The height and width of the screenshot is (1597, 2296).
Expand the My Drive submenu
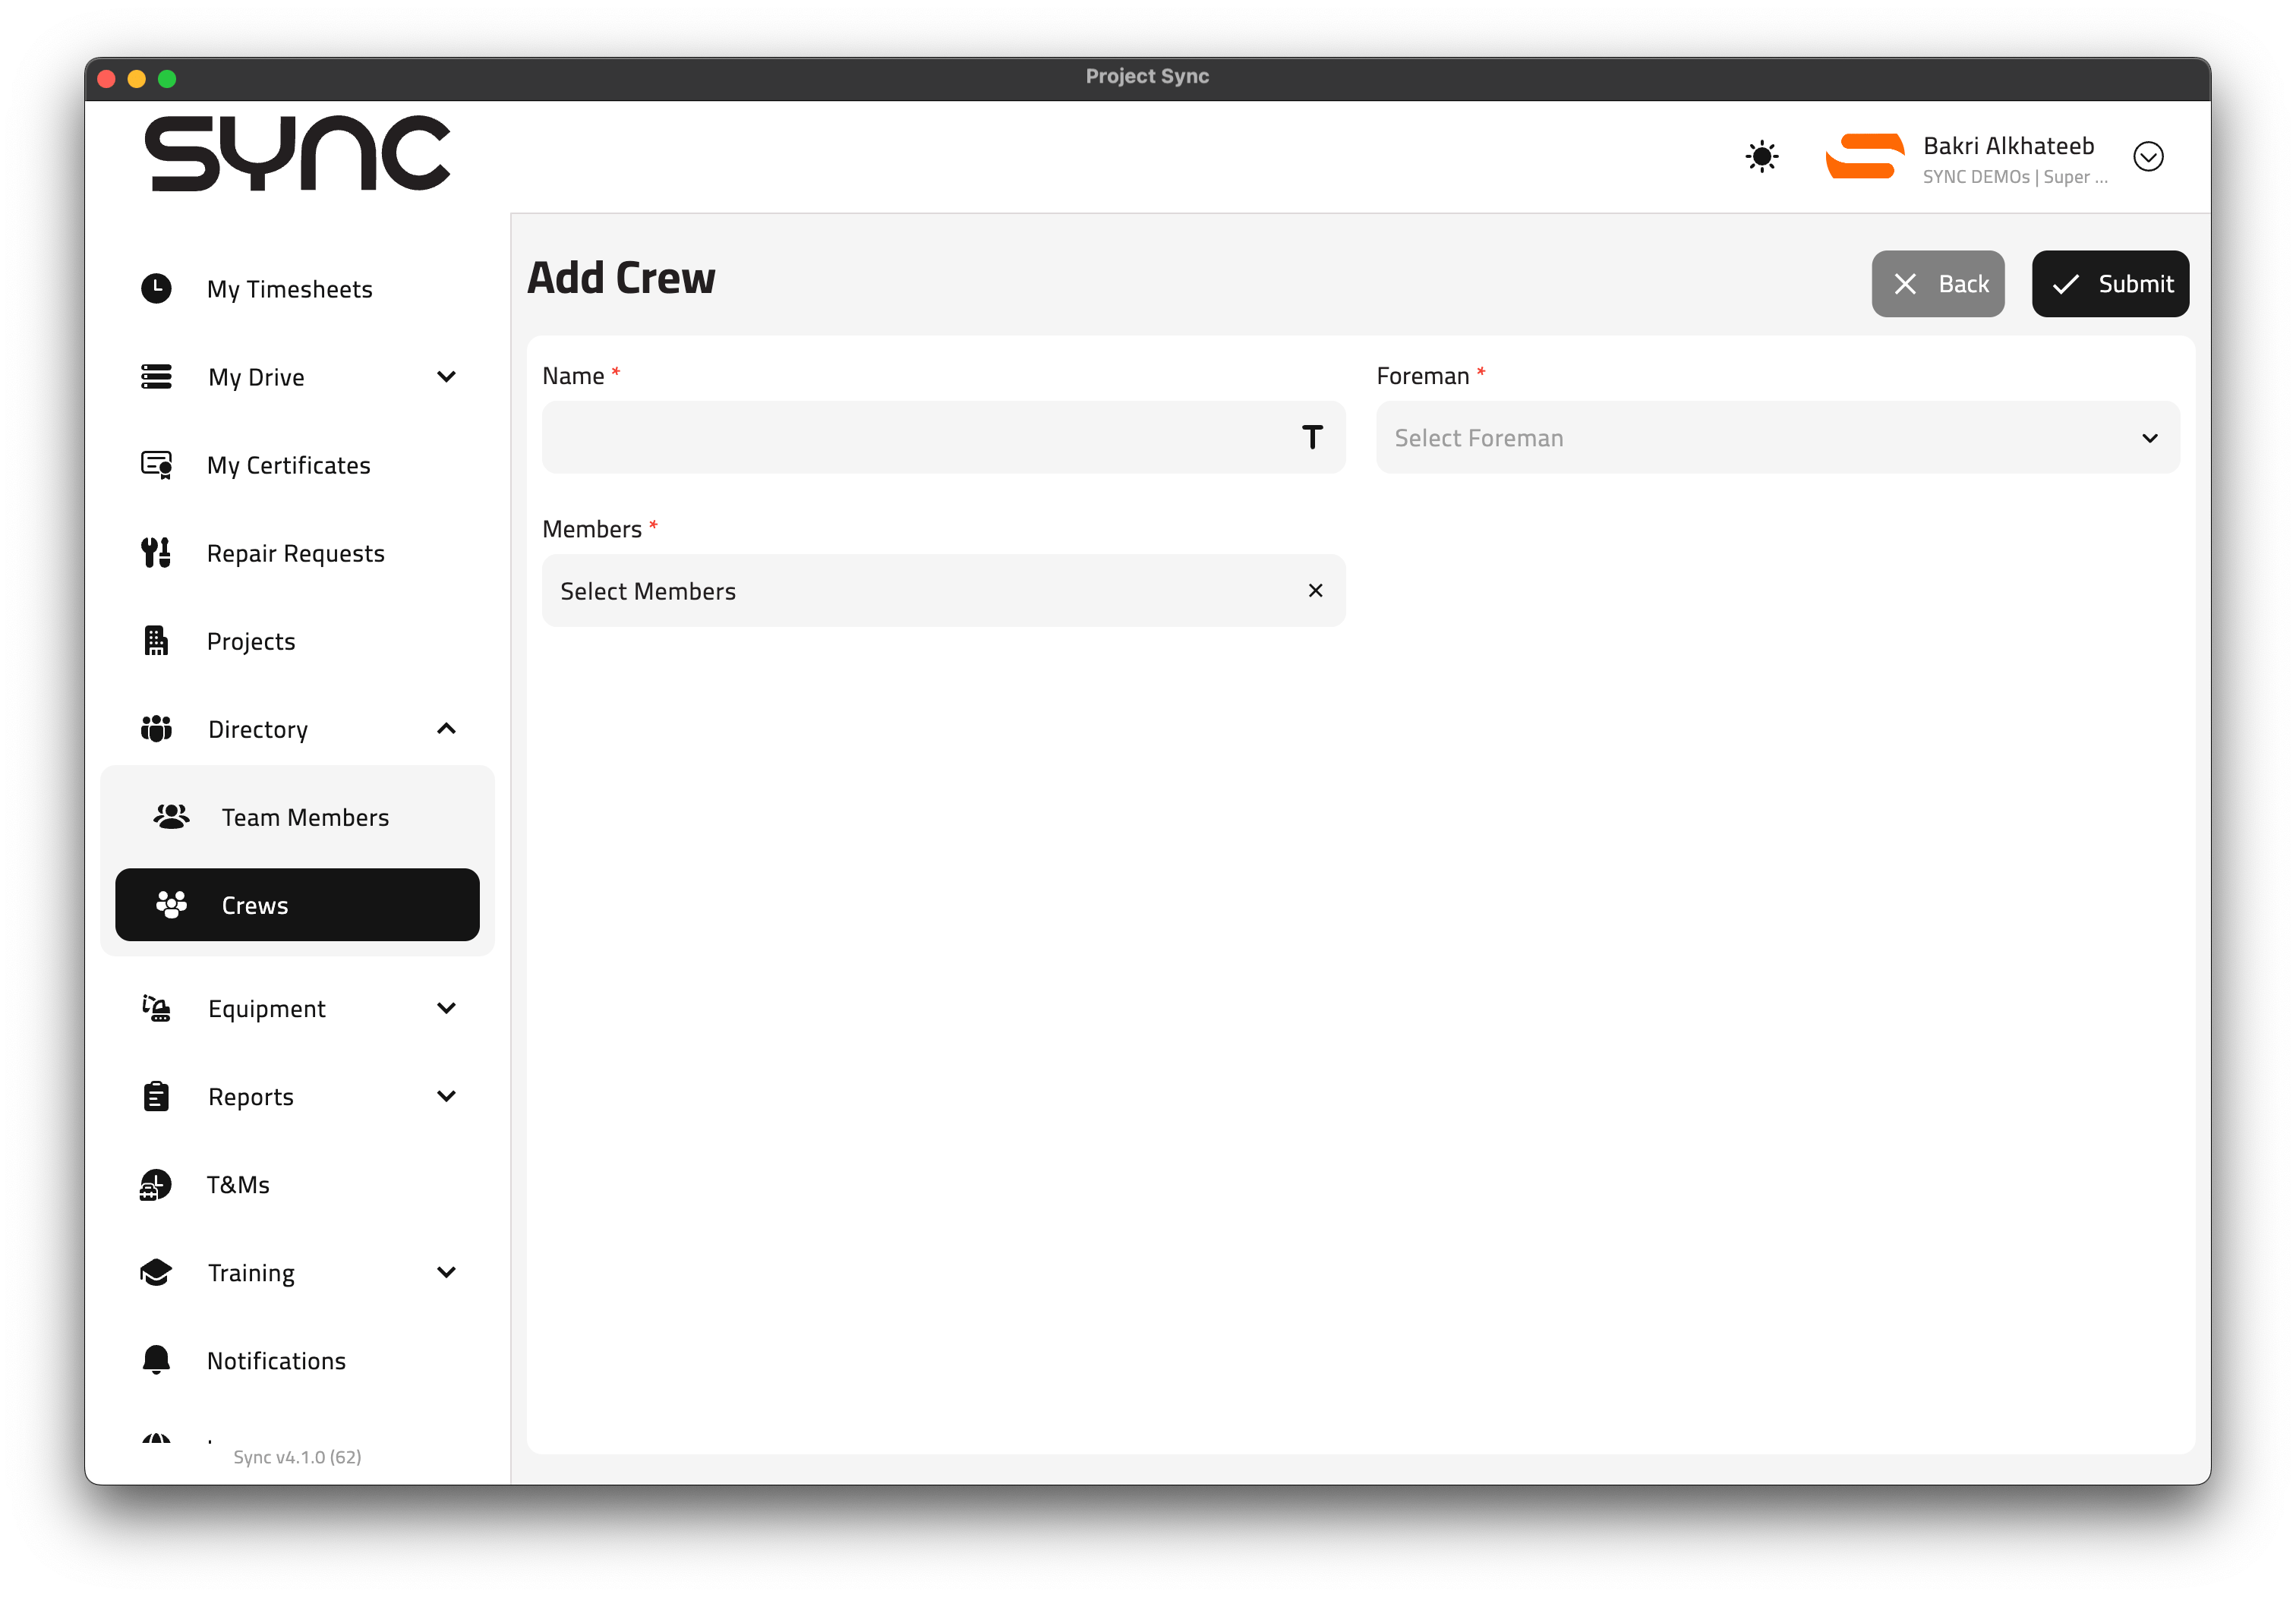coord(446,377)
